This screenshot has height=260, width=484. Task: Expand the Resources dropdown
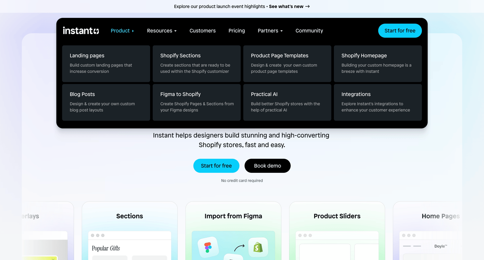162,31
